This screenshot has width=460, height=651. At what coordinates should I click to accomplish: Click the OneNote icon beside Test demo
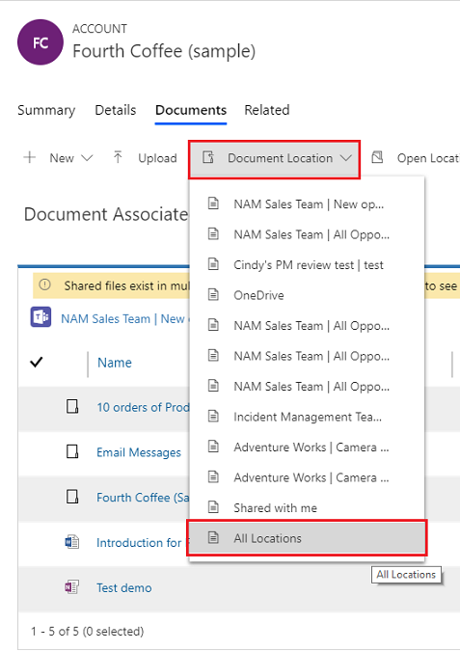tap(71, 587)
